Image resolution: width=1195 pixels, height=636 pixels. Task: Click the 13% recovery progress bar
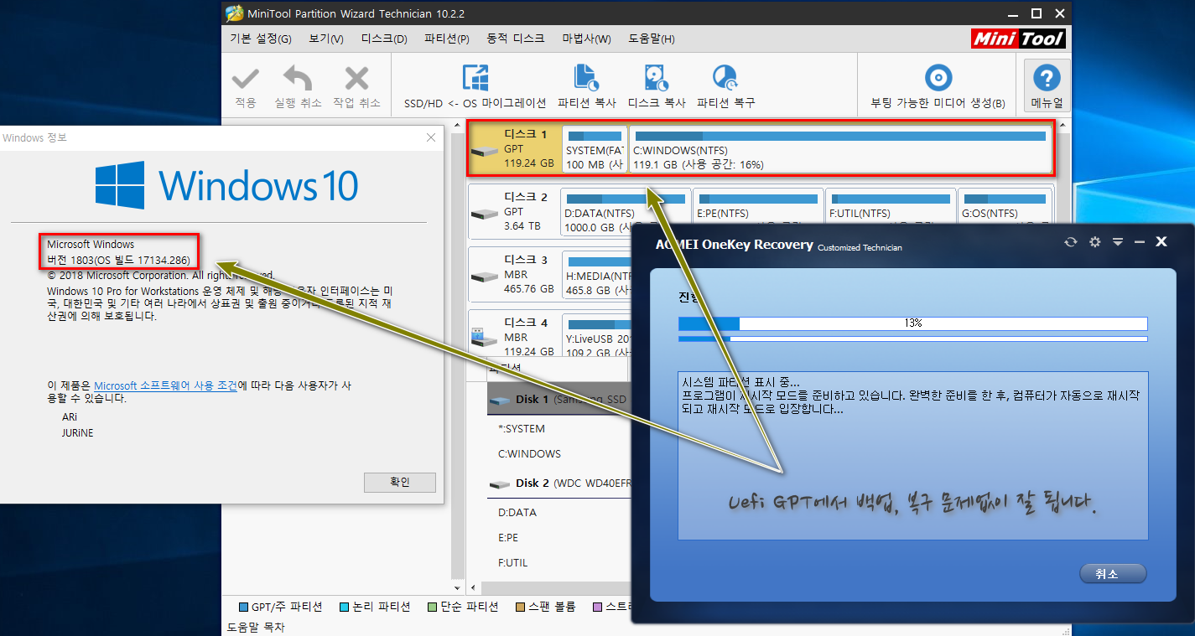pos(912,323)
